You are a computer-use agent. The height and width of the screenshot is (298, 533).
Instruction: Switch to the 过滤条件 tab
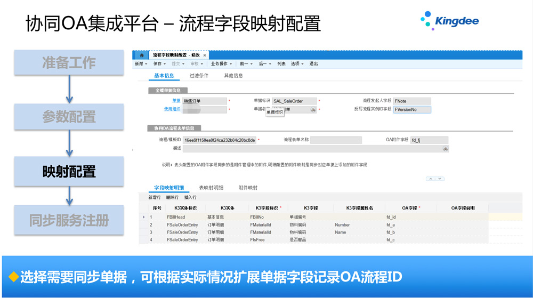tap(199, 76)
